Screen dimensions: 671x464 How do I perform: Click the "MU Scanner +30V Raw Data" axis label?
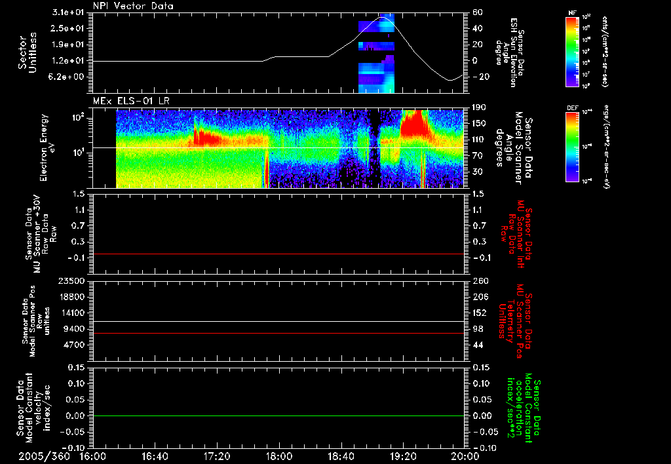click(x=41, y=234)
